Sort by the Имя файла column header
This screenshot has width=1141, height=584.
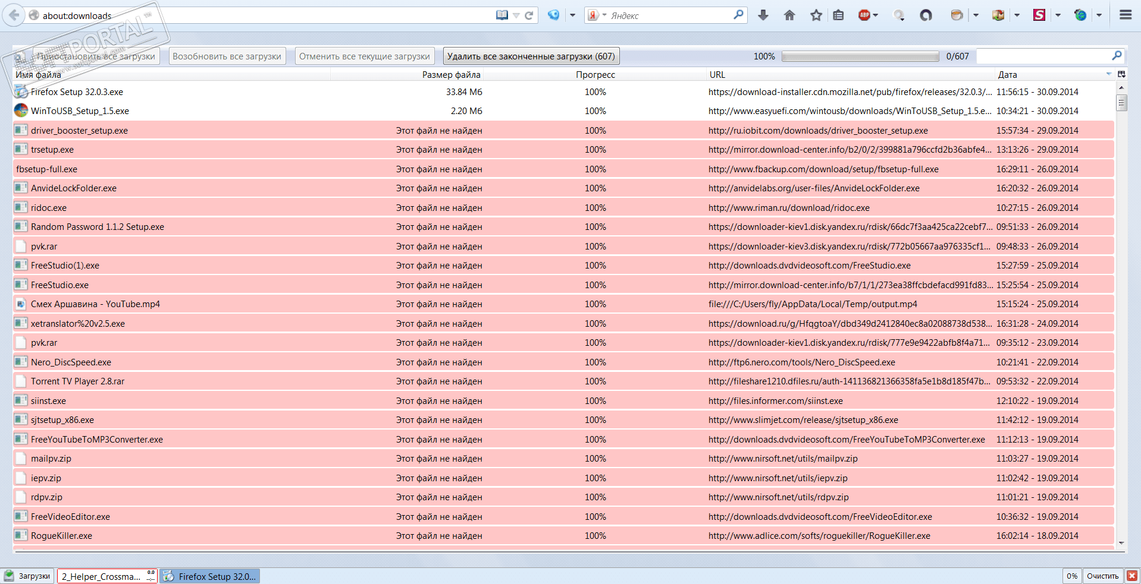click(x=172, y=74)
